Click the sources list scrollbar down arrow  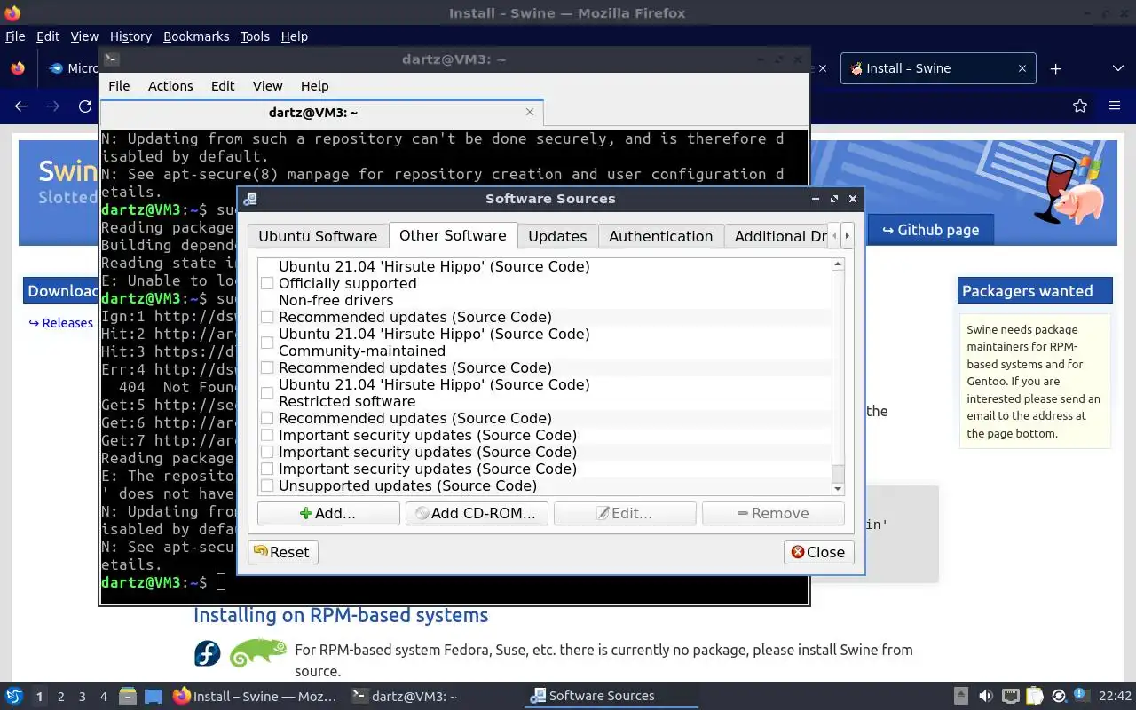coord(838,489)
